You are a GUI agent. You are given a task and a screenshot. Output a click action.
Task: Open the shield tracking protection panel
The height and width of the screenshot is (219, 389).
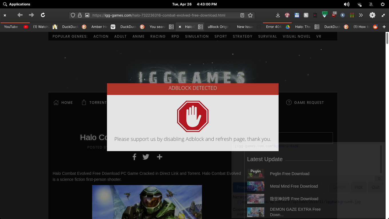click(73, 15)
